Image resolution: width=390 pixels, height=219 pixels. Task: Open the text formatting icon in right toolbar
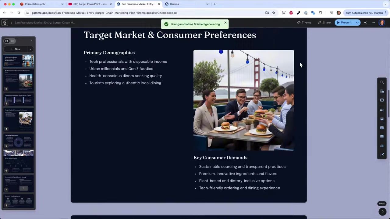[382, 110]
